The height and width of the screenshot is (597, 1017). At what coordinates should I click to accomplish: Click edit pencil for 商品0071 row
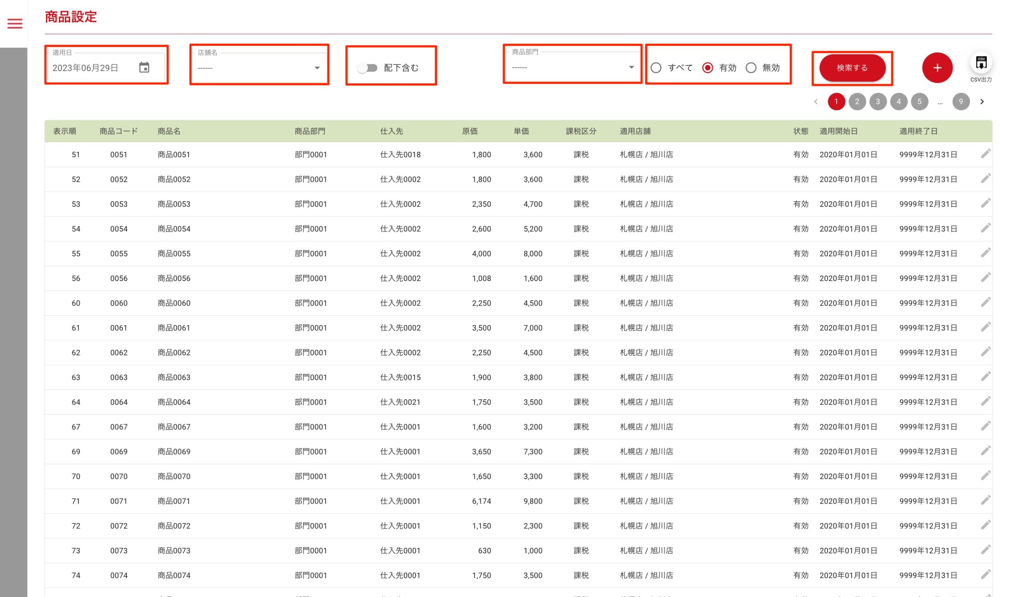pos(985,501)
